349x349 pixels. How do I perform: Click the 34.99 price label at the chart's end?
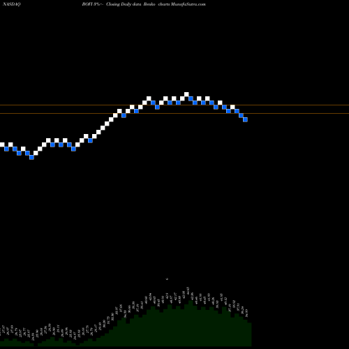coord(247,313)
